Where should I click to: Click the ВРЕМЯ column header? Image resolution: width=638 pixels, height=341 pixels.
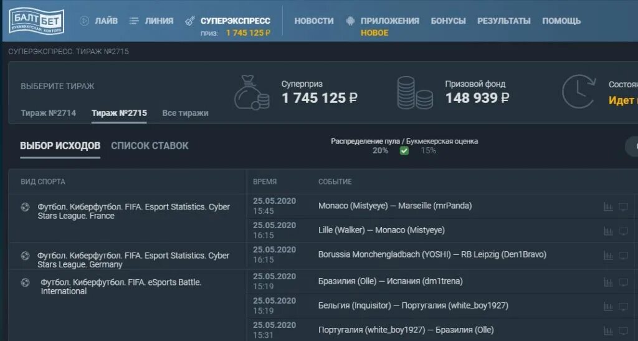[265, 182]
